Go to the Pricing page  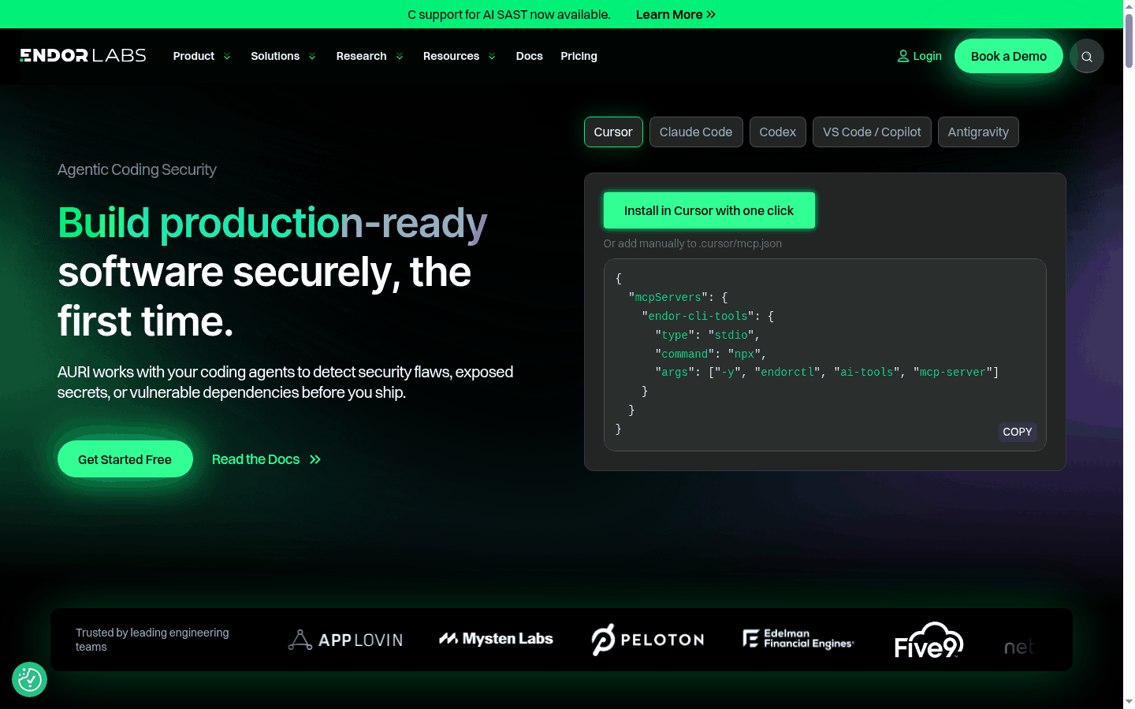coord(579,56)
